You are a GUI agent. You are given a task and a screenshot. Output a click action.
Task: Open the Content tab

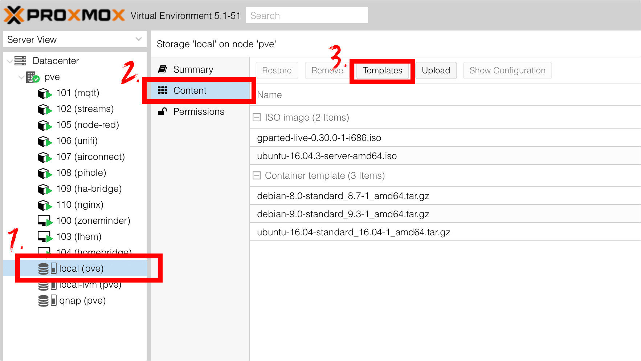pyautogui.click(x=190, y=90)
